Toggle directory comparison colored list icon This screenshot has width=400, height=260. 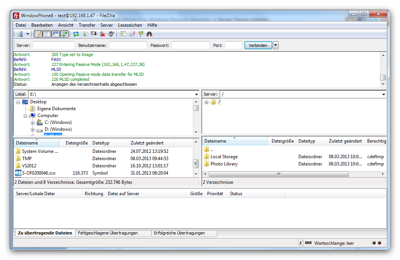(x=123, y=34)
